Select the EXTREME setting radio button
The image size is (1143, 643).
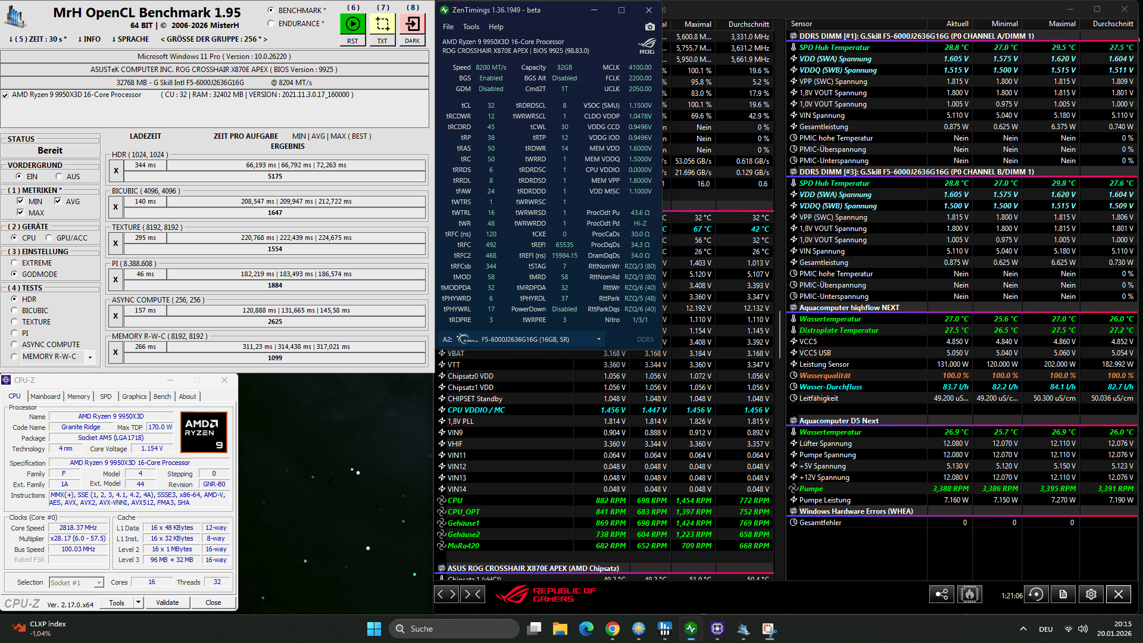(14, 263)
